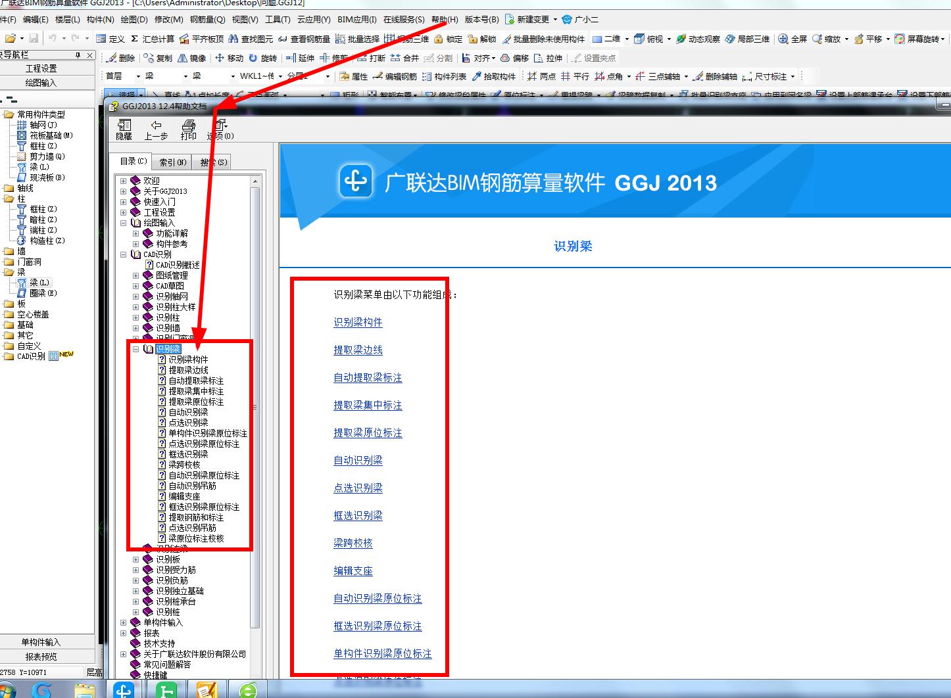Open 构件列表
The image size is (951, 698).
(x=444, y=76)
